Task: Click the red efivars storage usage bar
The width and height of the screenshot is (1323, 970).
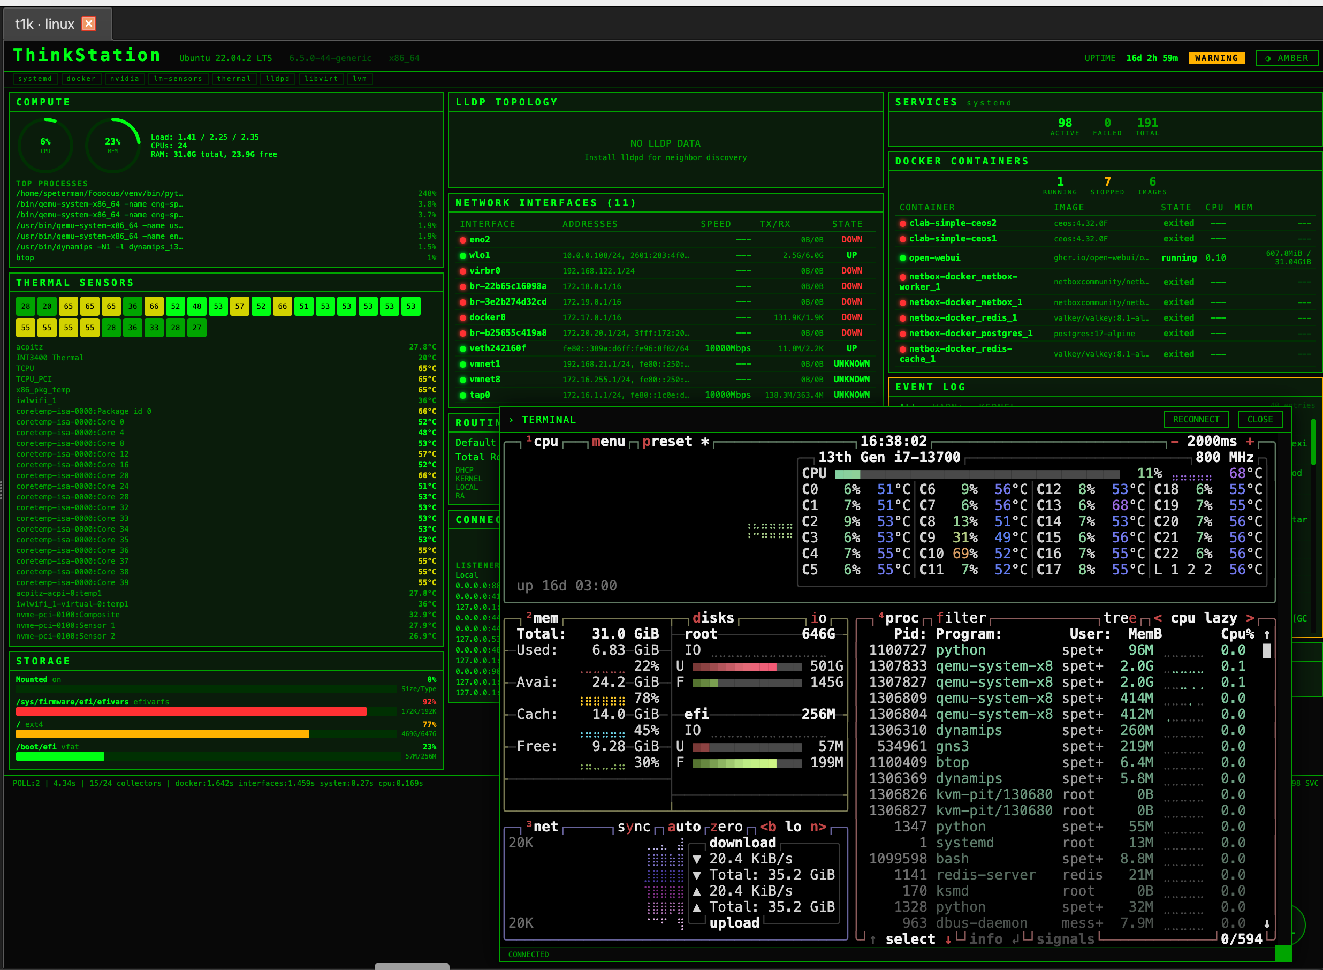Action: (192, 711)
